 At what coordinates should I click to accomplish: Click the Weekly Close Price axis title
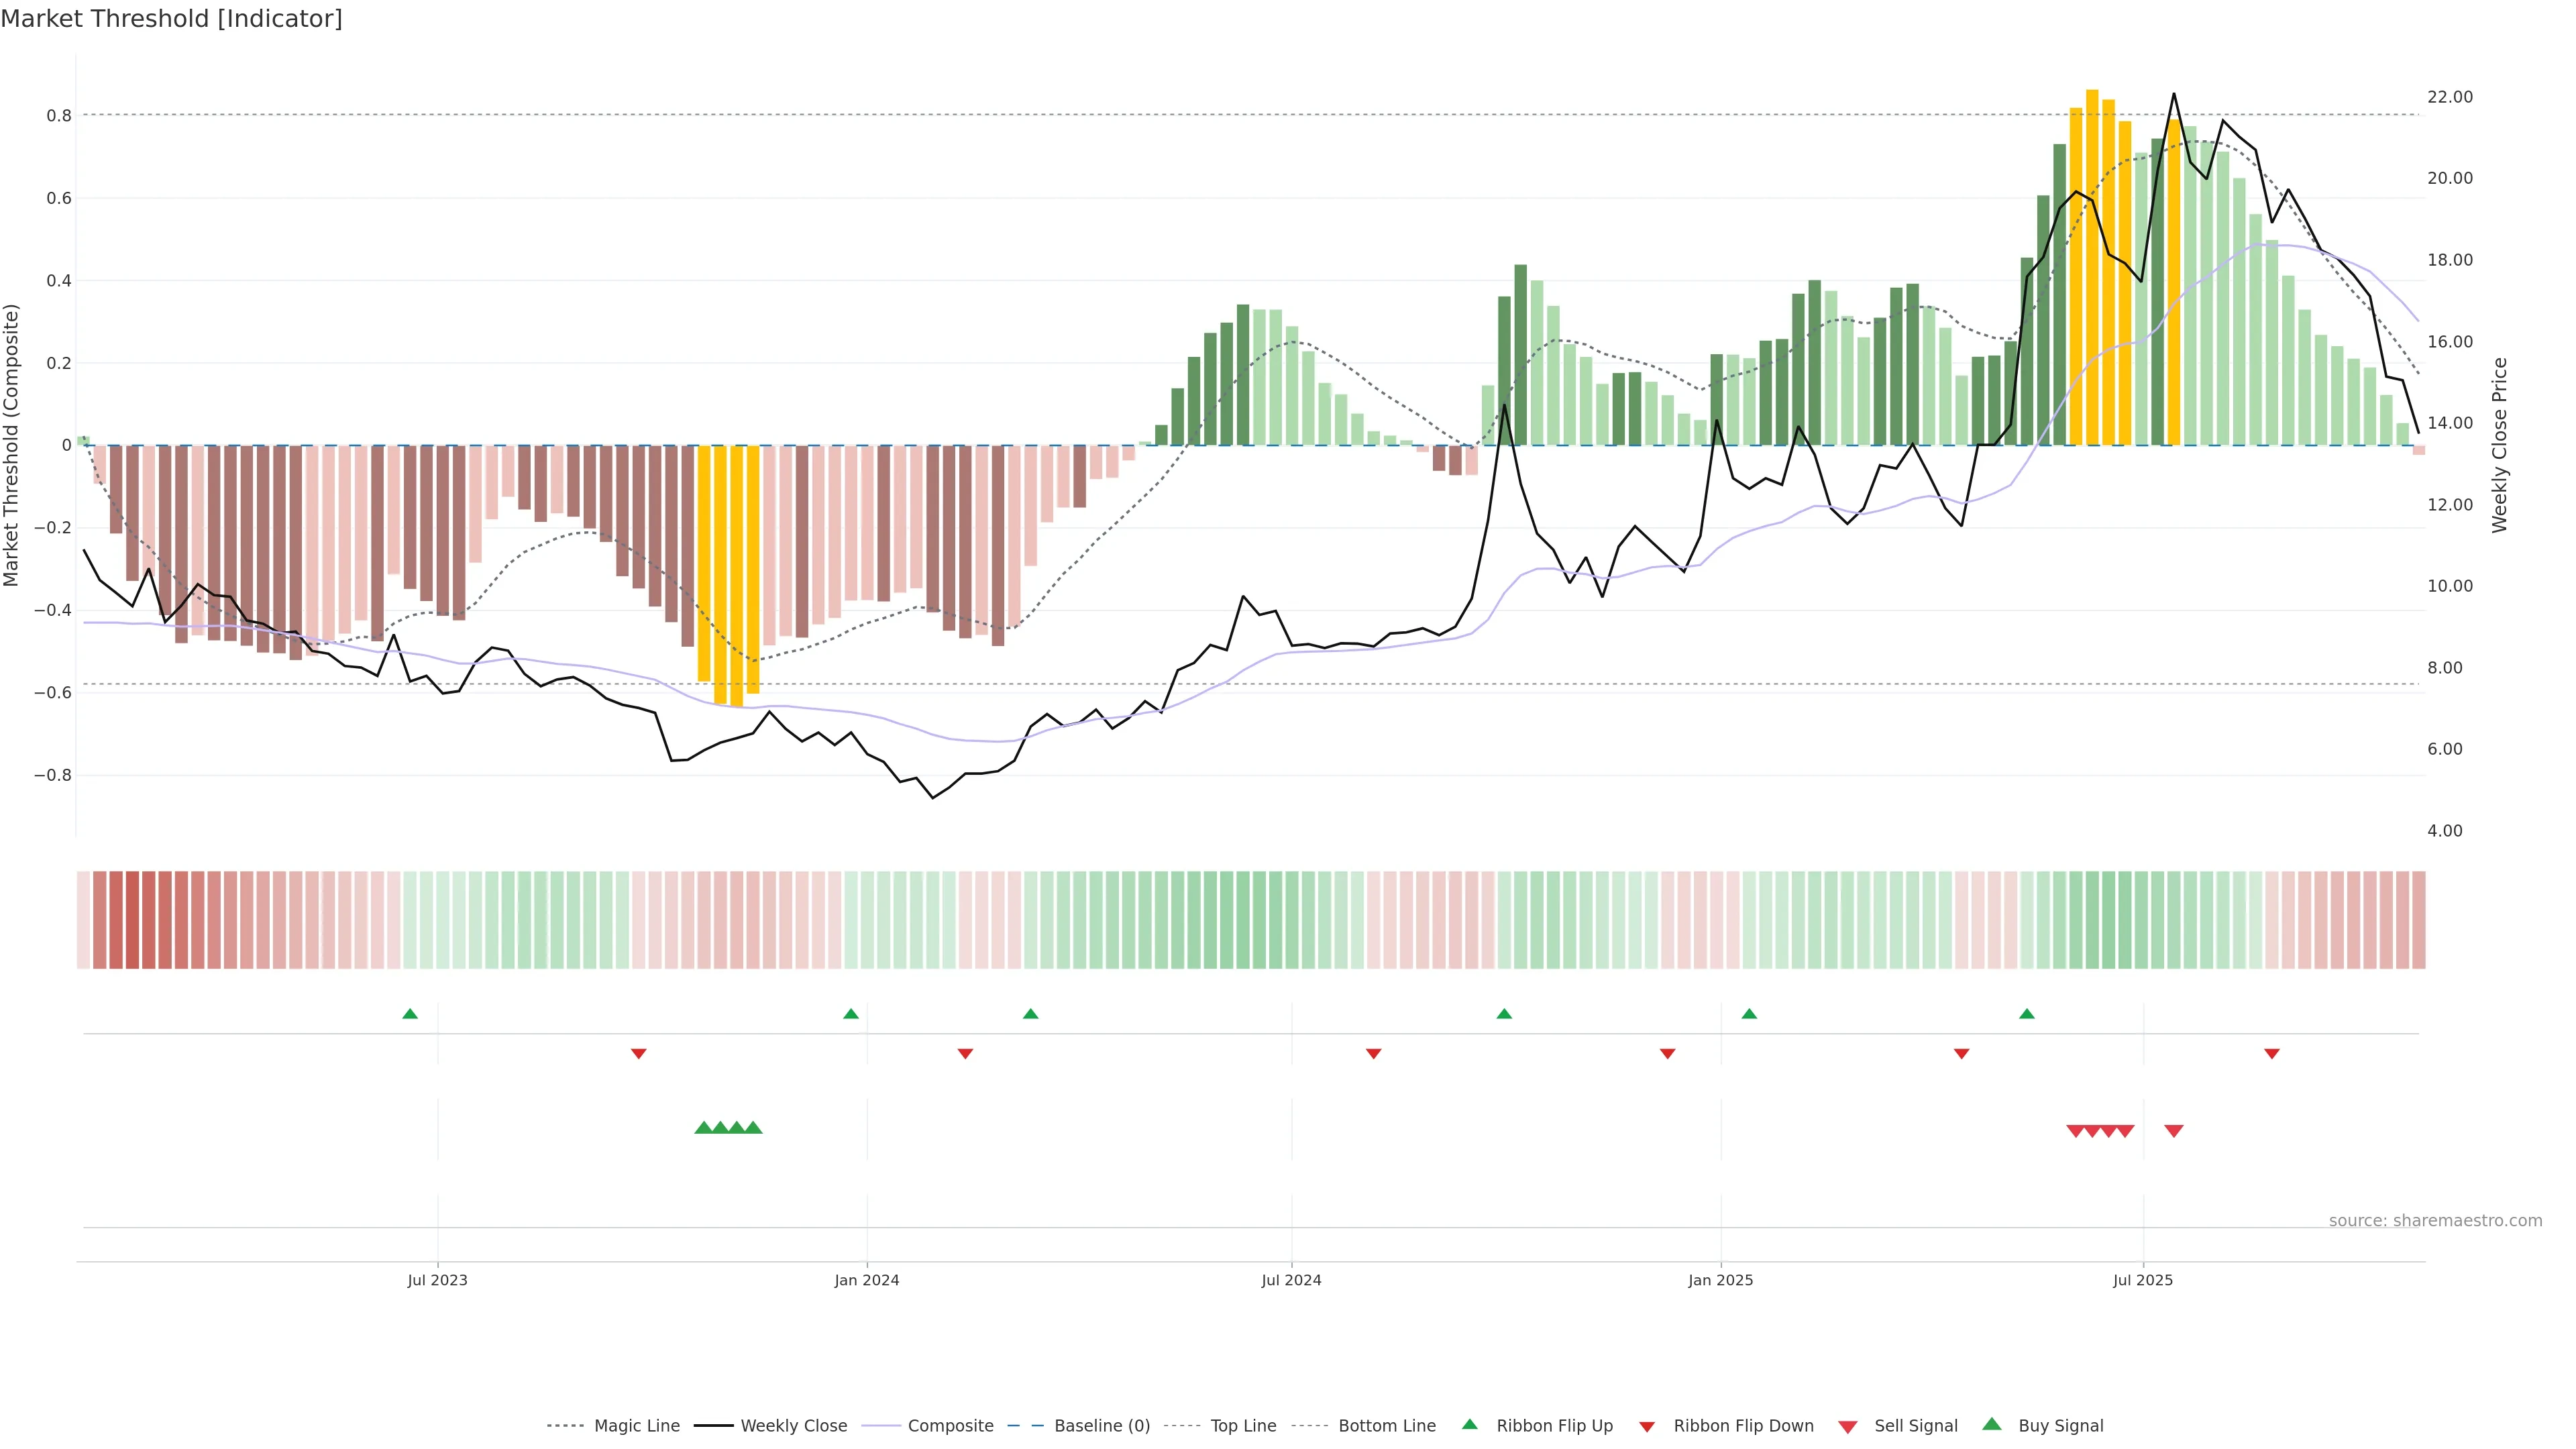[2500, 445]
